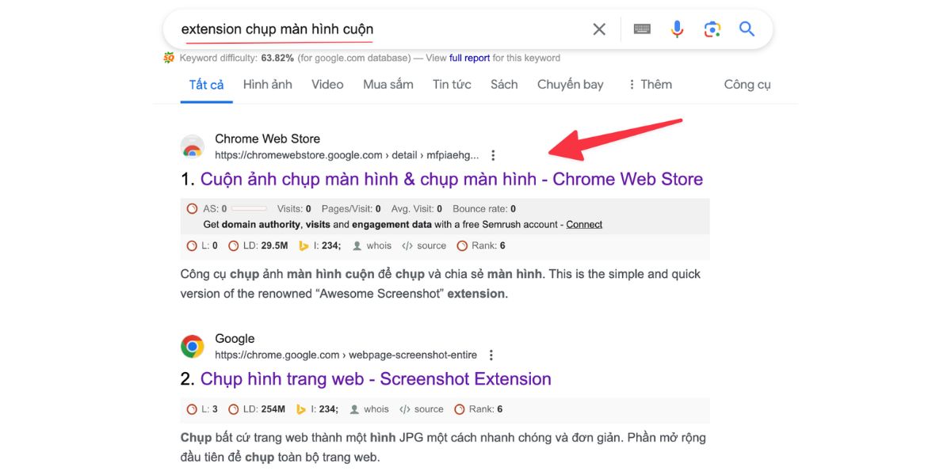The width and height of the screenshot is (951, 475).
Task: Click whois icon in result 1
Action: 357,246
